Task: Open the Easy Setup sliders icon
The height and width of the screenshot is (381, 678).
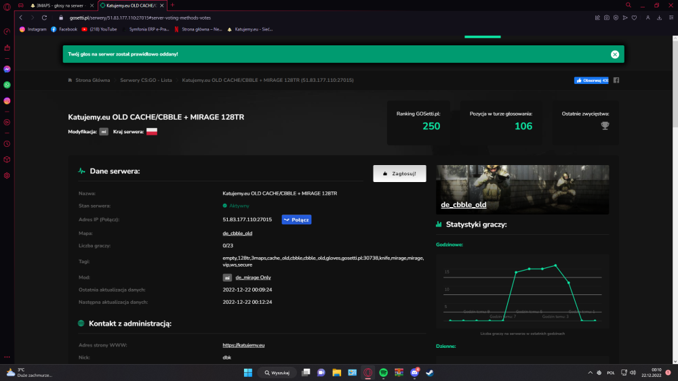Action: tap(671, 18)
